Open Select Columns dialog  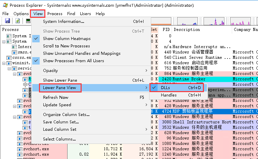(91, 139)
